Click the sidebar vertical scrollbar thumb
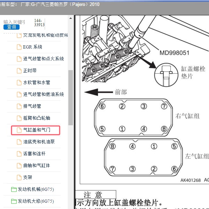The image size is (209, 209). (70, 98)
